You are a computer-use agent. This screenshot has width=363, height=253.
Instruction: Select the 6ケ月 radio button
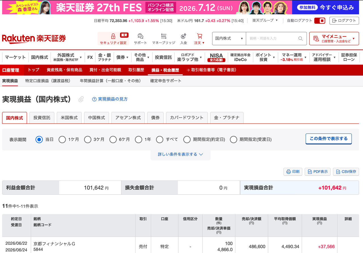pos(113,139)
